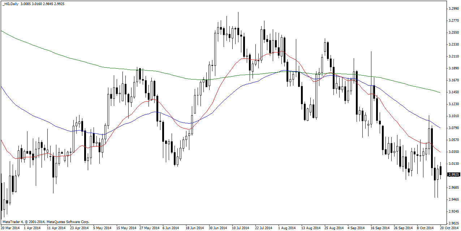
Task: Click the current price marker 2.9925
Action: point(454,175)
